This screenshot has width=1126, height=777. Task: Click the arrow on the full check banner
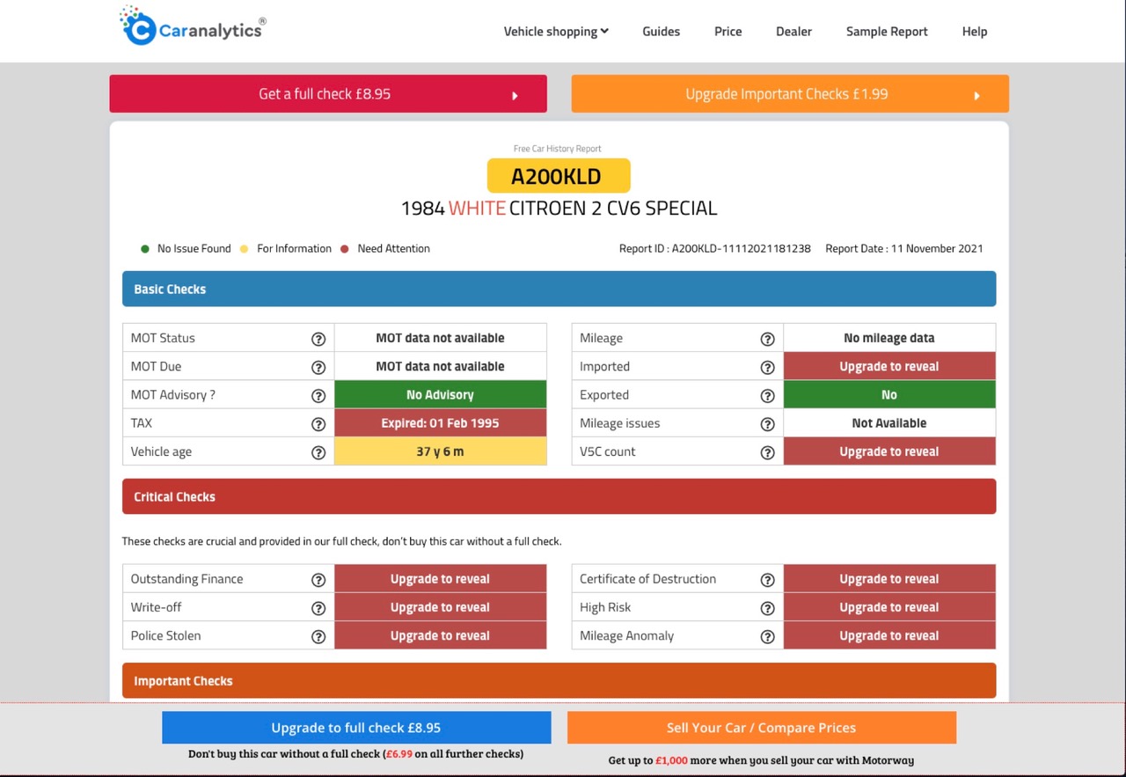(x=515, y=95)
